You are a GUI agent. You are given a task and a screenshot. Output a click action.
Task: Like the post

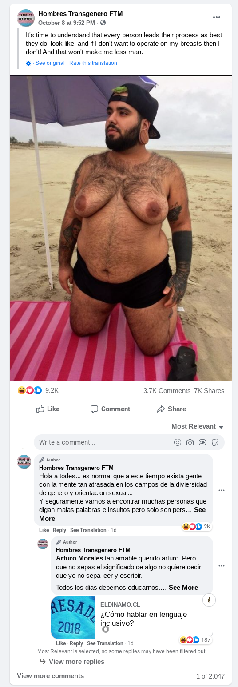tap(48, 409)
